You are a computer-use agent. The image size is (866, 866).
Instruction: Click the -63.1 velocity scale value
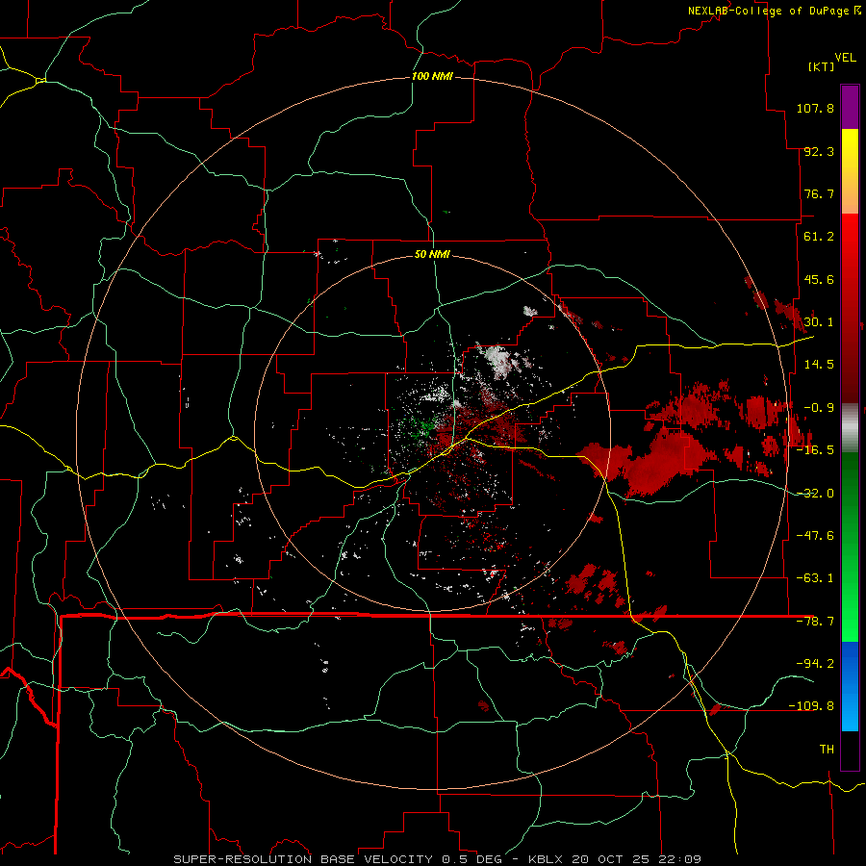(x=815, y=578)
